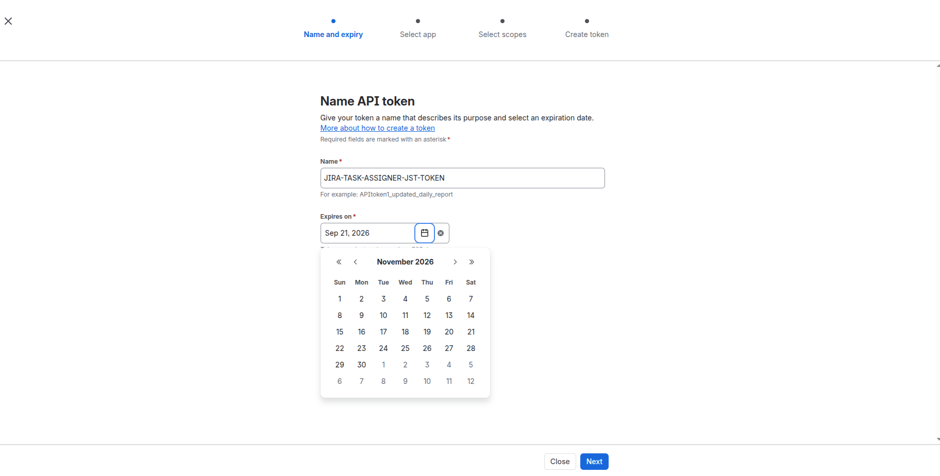
Task: Jump to next year with double right chevron
Action: tap(472, 262)
